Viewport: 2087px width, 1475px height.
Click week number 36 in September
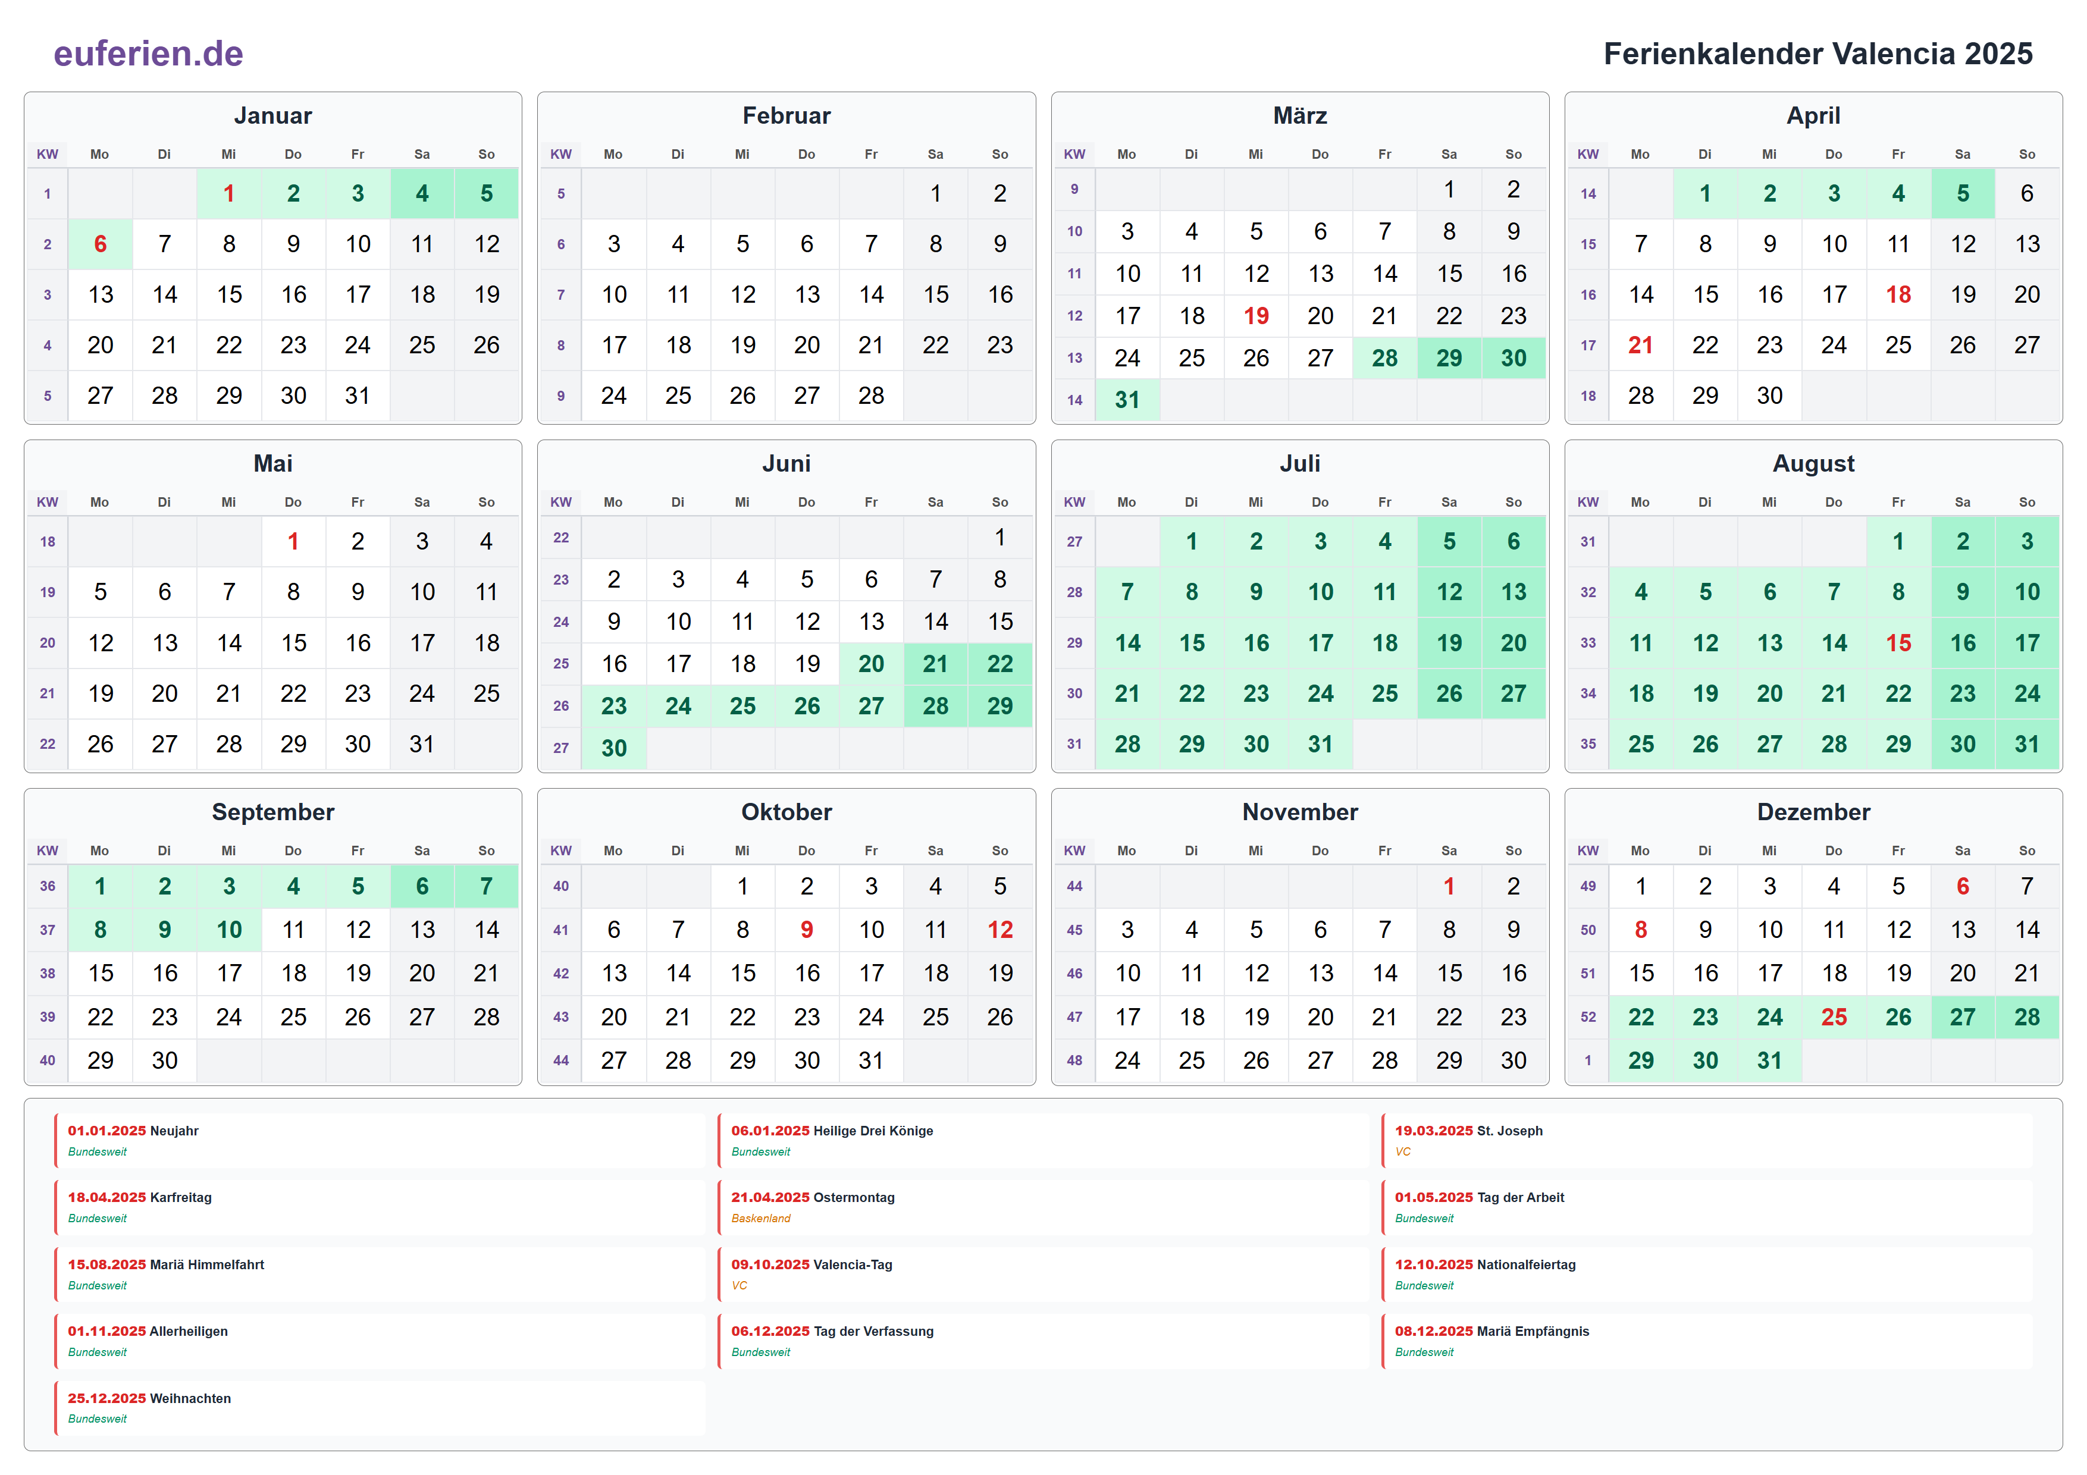[x=47, y=886]
